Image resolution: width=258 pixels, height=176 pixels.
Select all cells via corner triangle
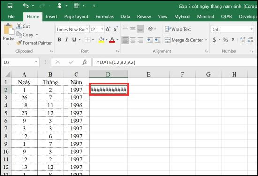click(8, 75)
